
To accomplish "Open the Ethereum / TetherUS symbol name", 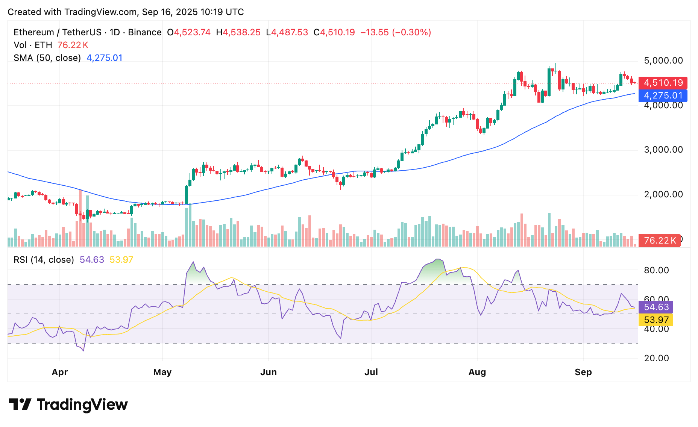I will pyautogui.click(x=58, y=32).
